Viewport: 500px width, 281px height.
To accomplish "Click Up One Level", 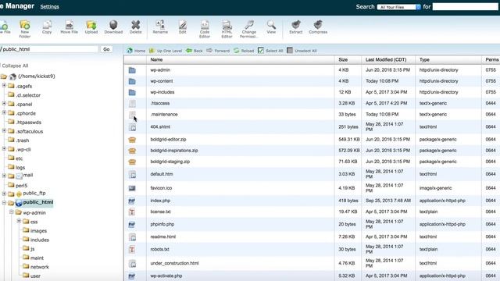I will point(166,51).
